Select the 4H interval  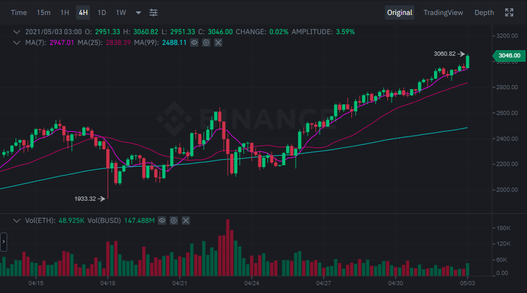(83, 13)
